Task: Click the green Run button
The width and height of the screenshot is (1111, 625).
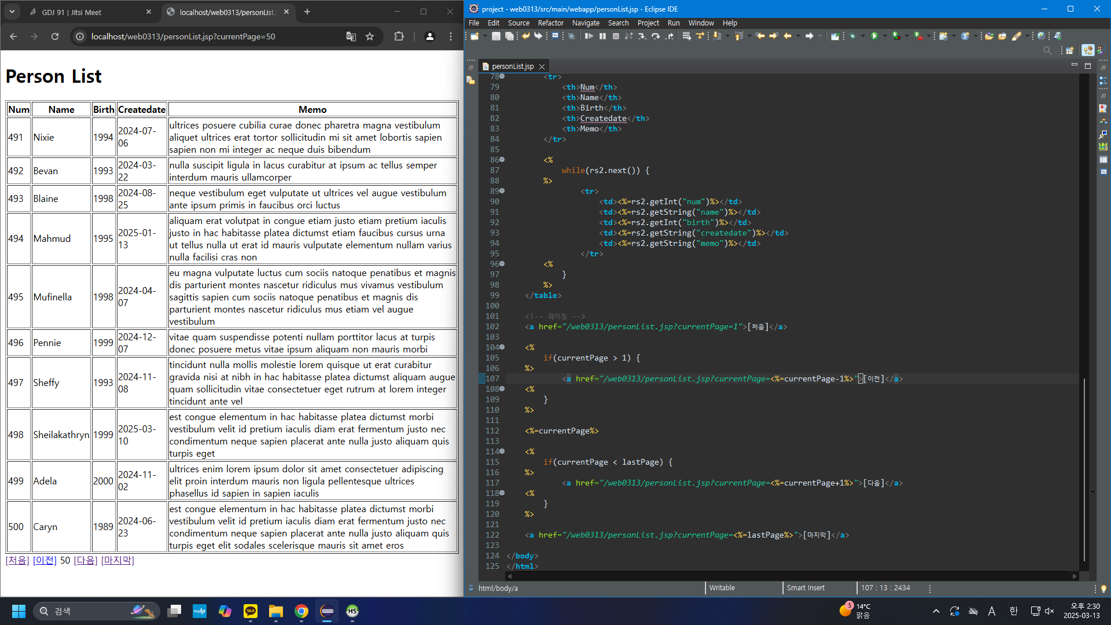Action: pyautogui.click(x=874, y=36)
